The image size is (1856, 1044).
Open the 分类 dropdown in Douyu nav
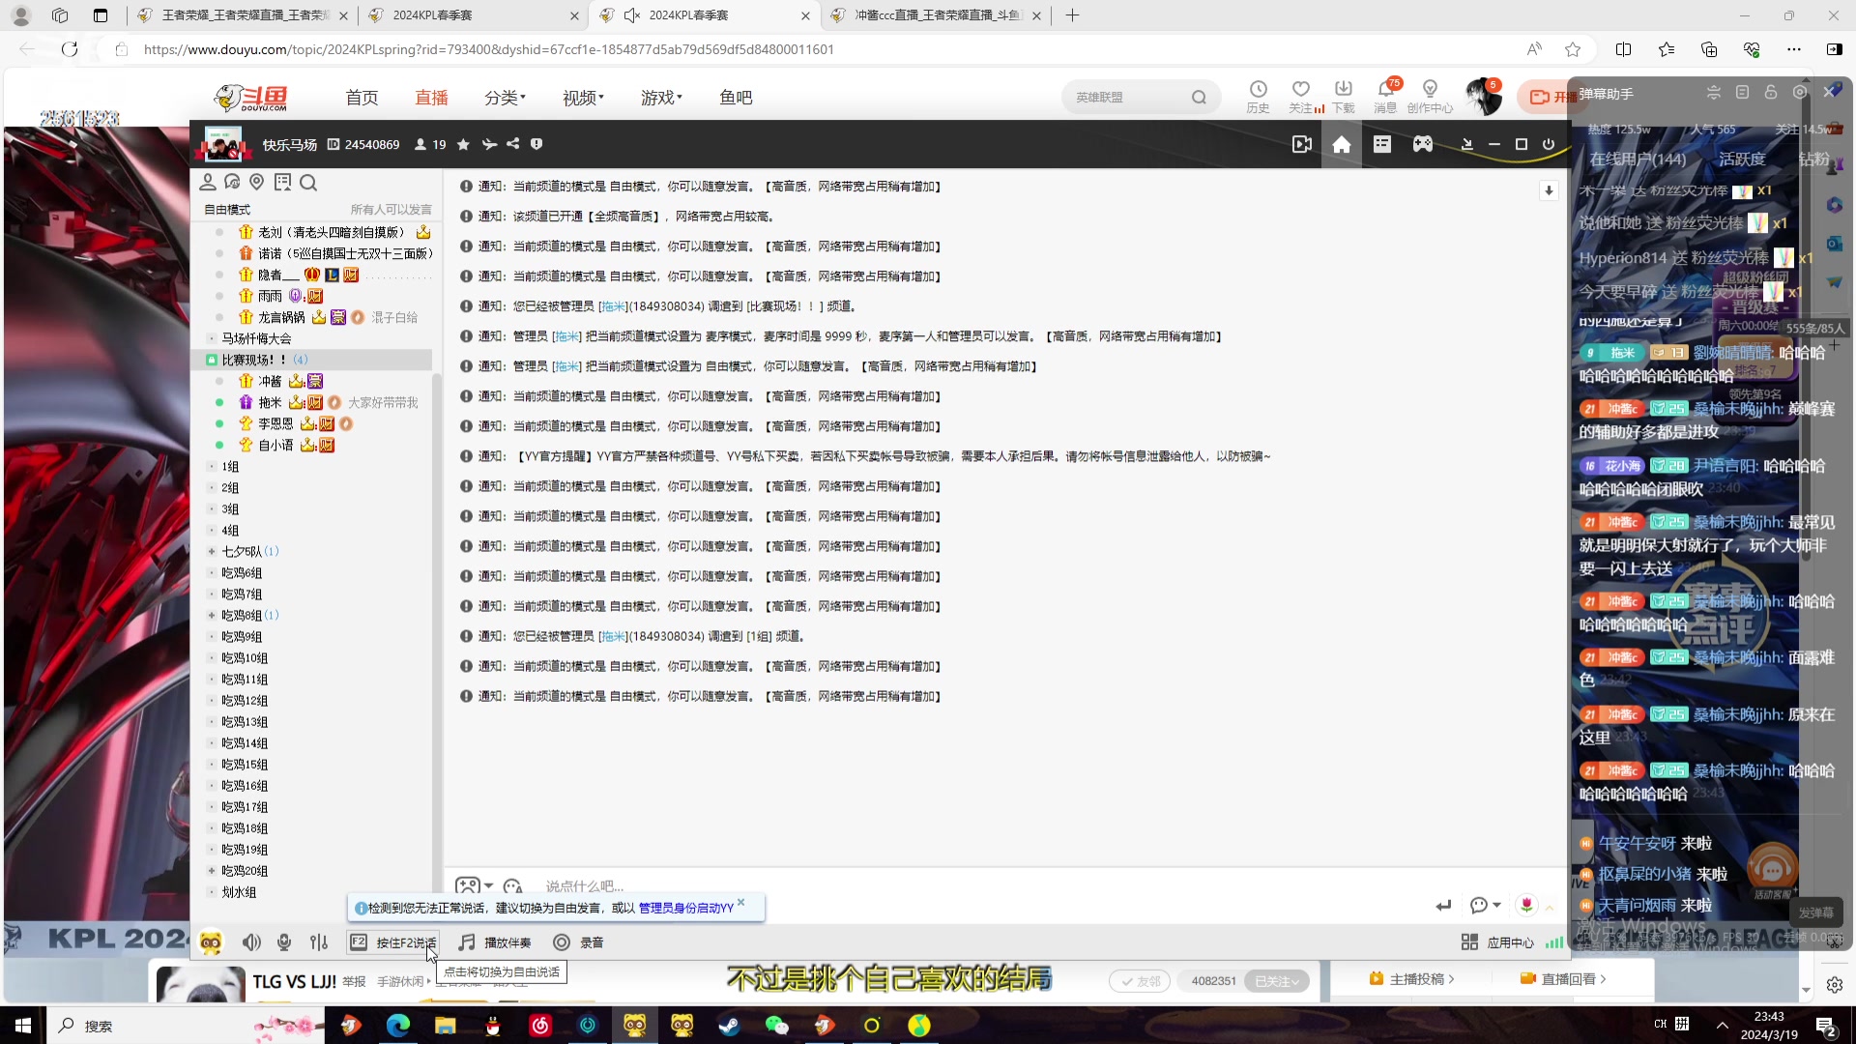505,98
